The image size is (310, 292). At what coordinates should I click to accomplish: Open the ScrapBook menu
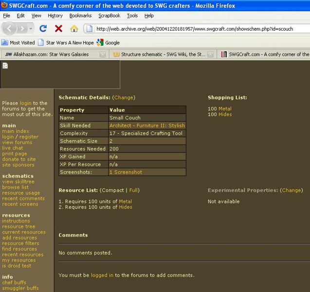tap(109, 16)
